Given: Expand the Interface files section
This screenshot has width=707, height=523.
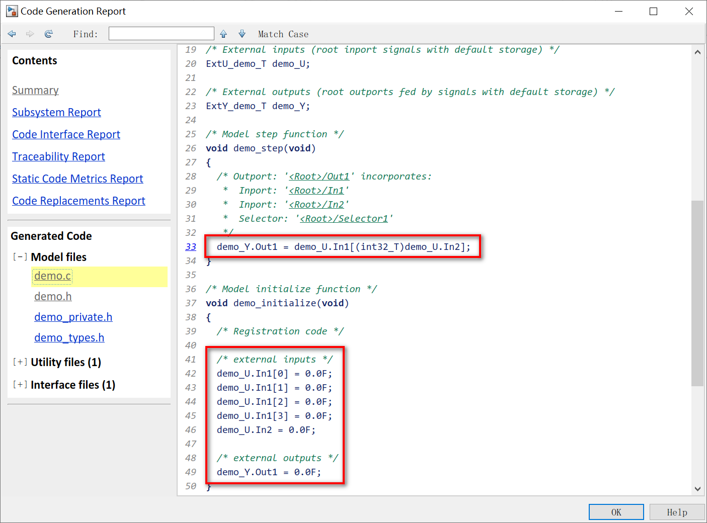Looking at the screenshot, I should click(x=20, y=385).
